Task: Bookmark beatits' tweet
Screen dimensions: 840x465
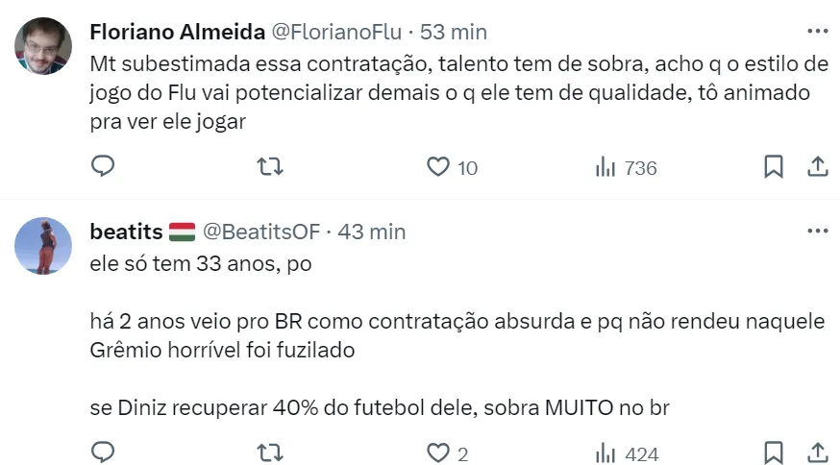Action: (x=773, y=453)
